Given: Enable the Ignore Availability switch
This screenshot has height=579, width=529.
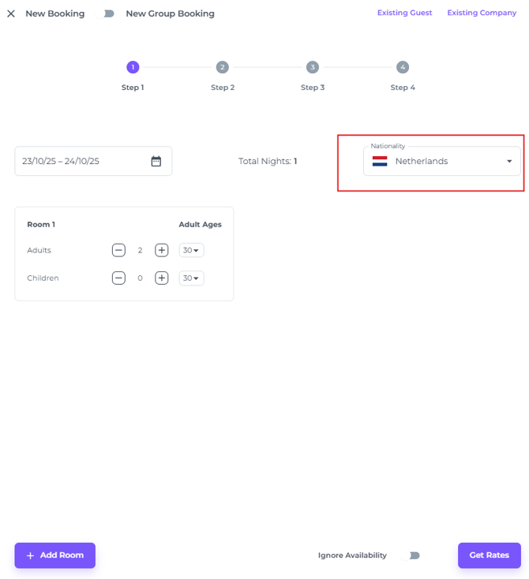Looking at the screenshot, I should pyautogui.click(x=411, y=555).
